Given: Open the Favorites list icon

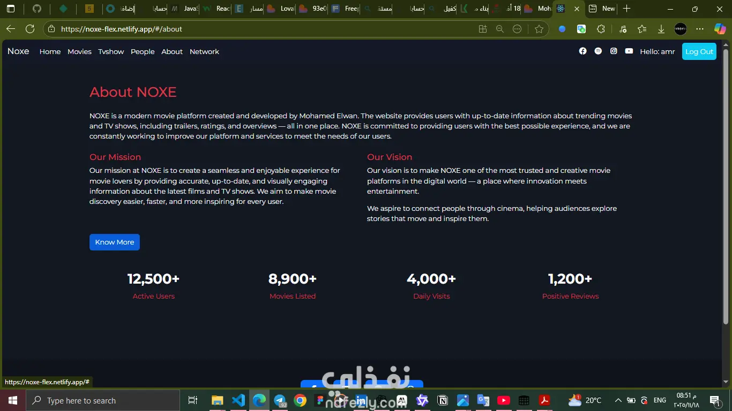Looking at the screenshot, I should (x=642, y=29).
